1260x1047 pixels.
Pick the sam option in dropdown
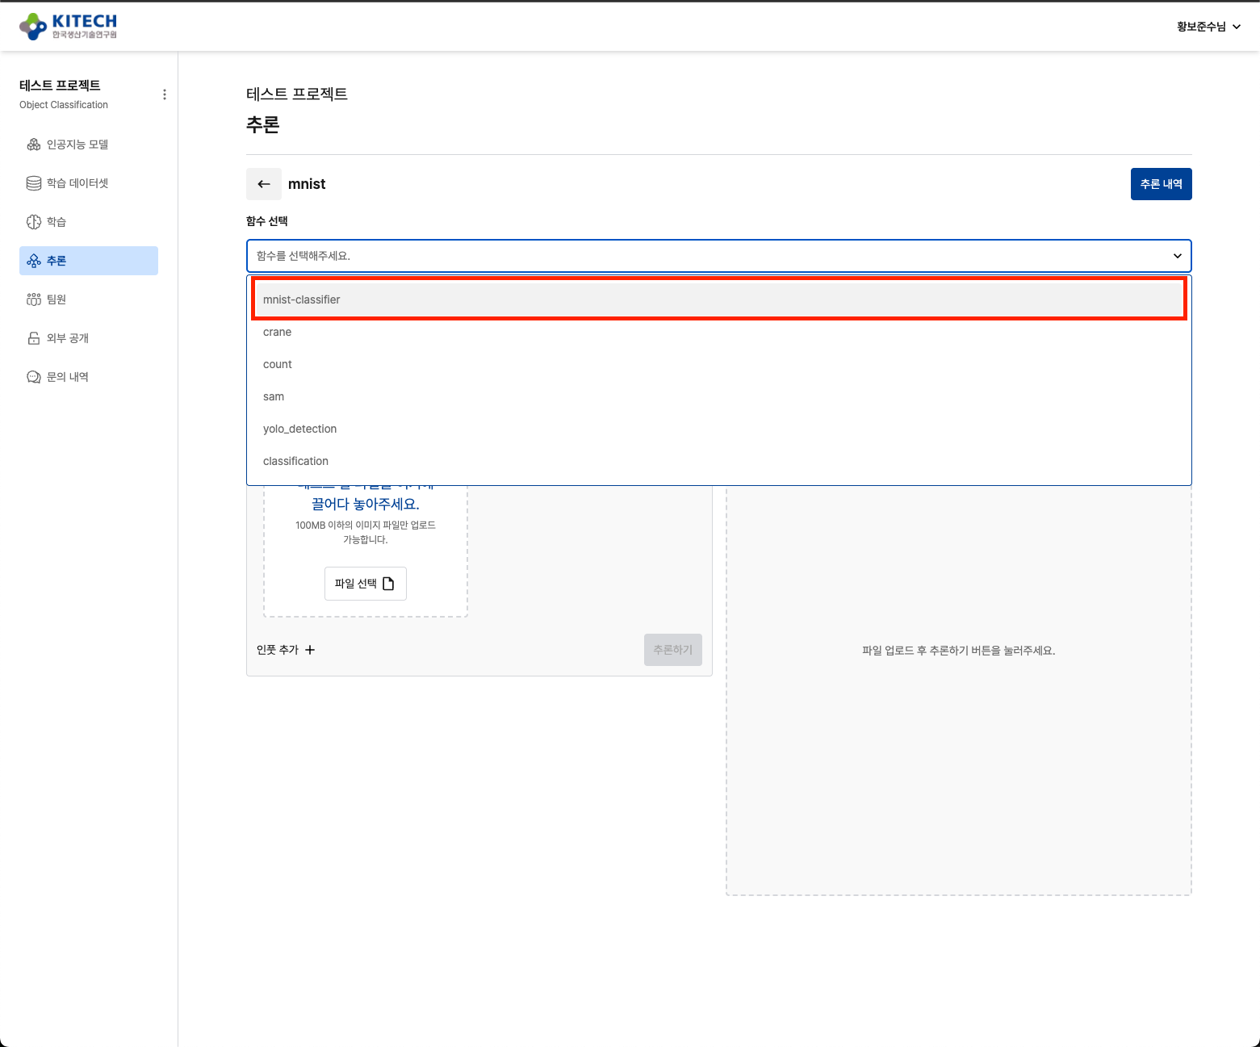[x=274, y=396]
